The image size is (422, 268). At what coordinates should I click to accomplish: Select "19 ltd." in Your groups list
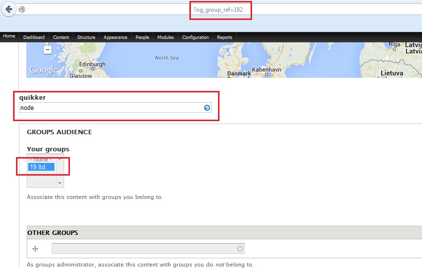tap(41, 167)
